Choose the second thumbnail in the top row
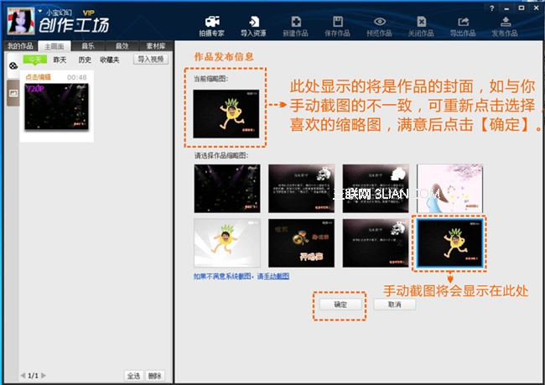The height and width of the screenshot is (385, 545). click(301, 189)
